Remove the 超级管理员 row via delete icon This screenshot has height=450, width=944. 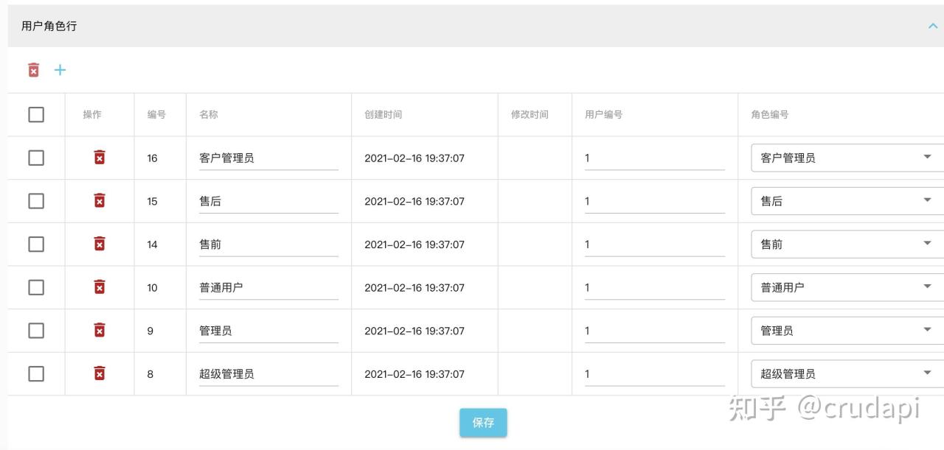point(100,373)
